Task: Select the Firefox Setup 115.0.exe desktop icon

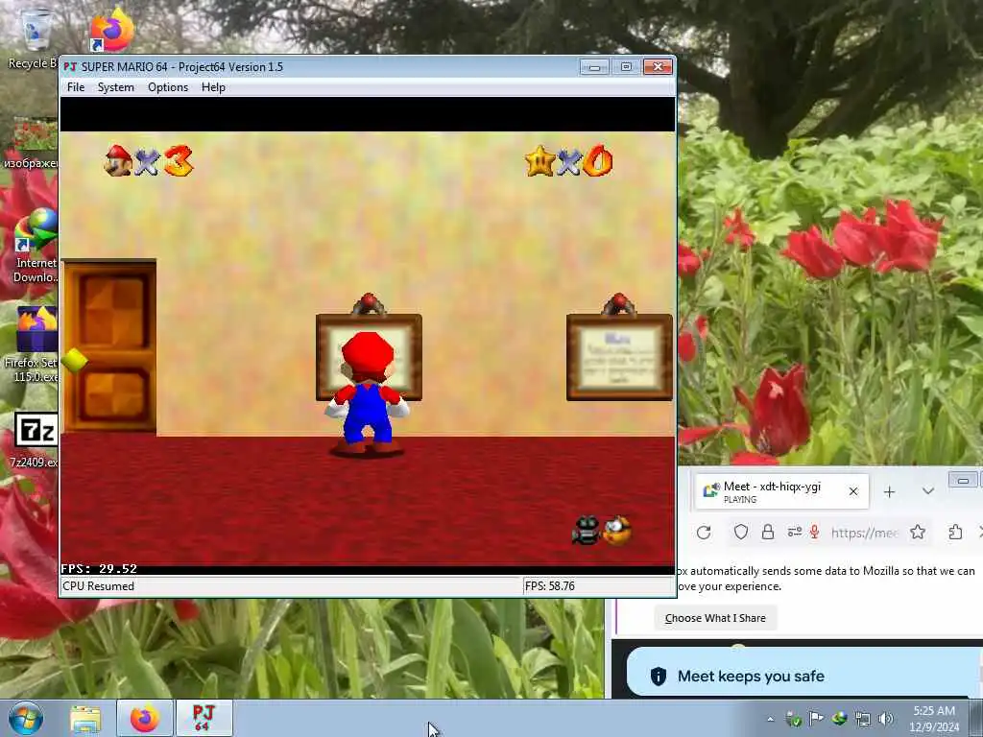Action: [32, 345]
